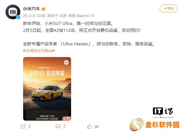This screenshot has width=183, height=132.
Task: Click the crown membership badge beside username
Action: click(43, 9)
